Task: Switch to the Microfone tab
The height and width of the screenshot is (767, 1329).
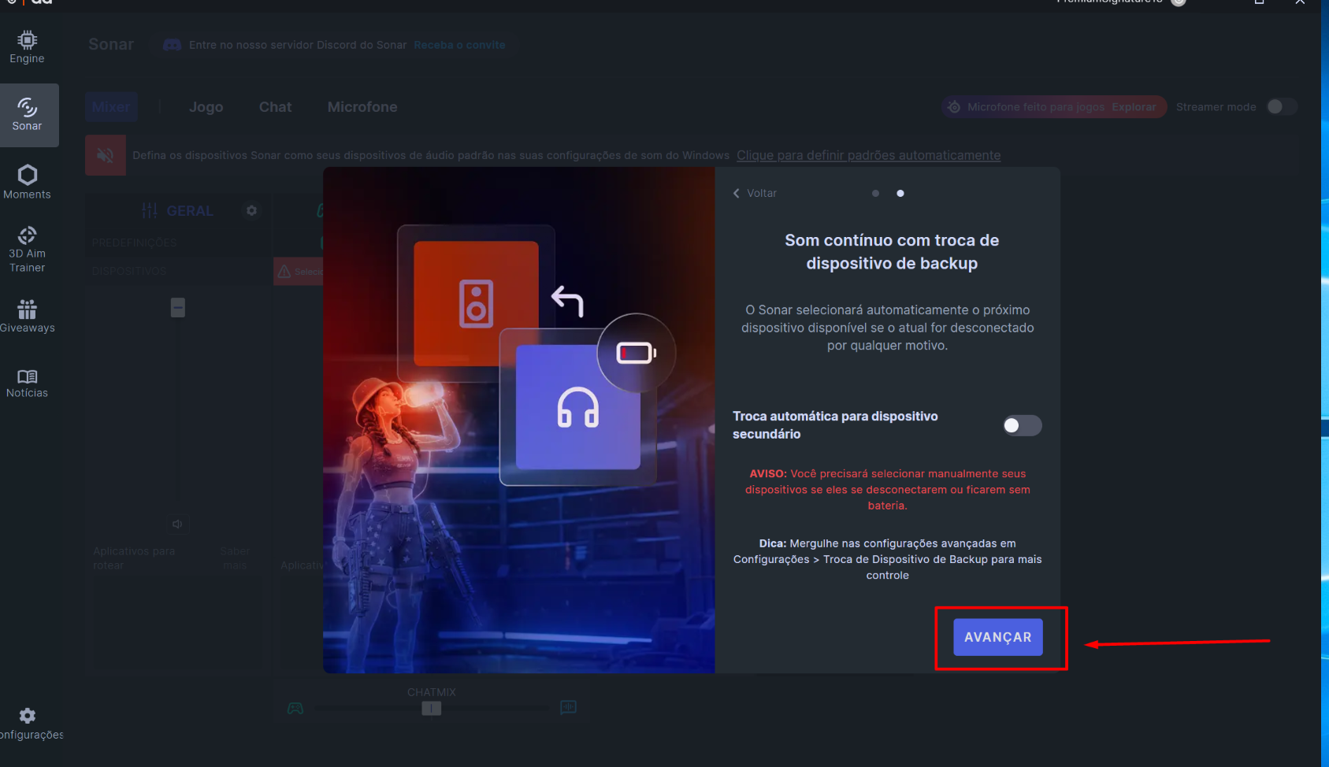Action: [362, 107]
